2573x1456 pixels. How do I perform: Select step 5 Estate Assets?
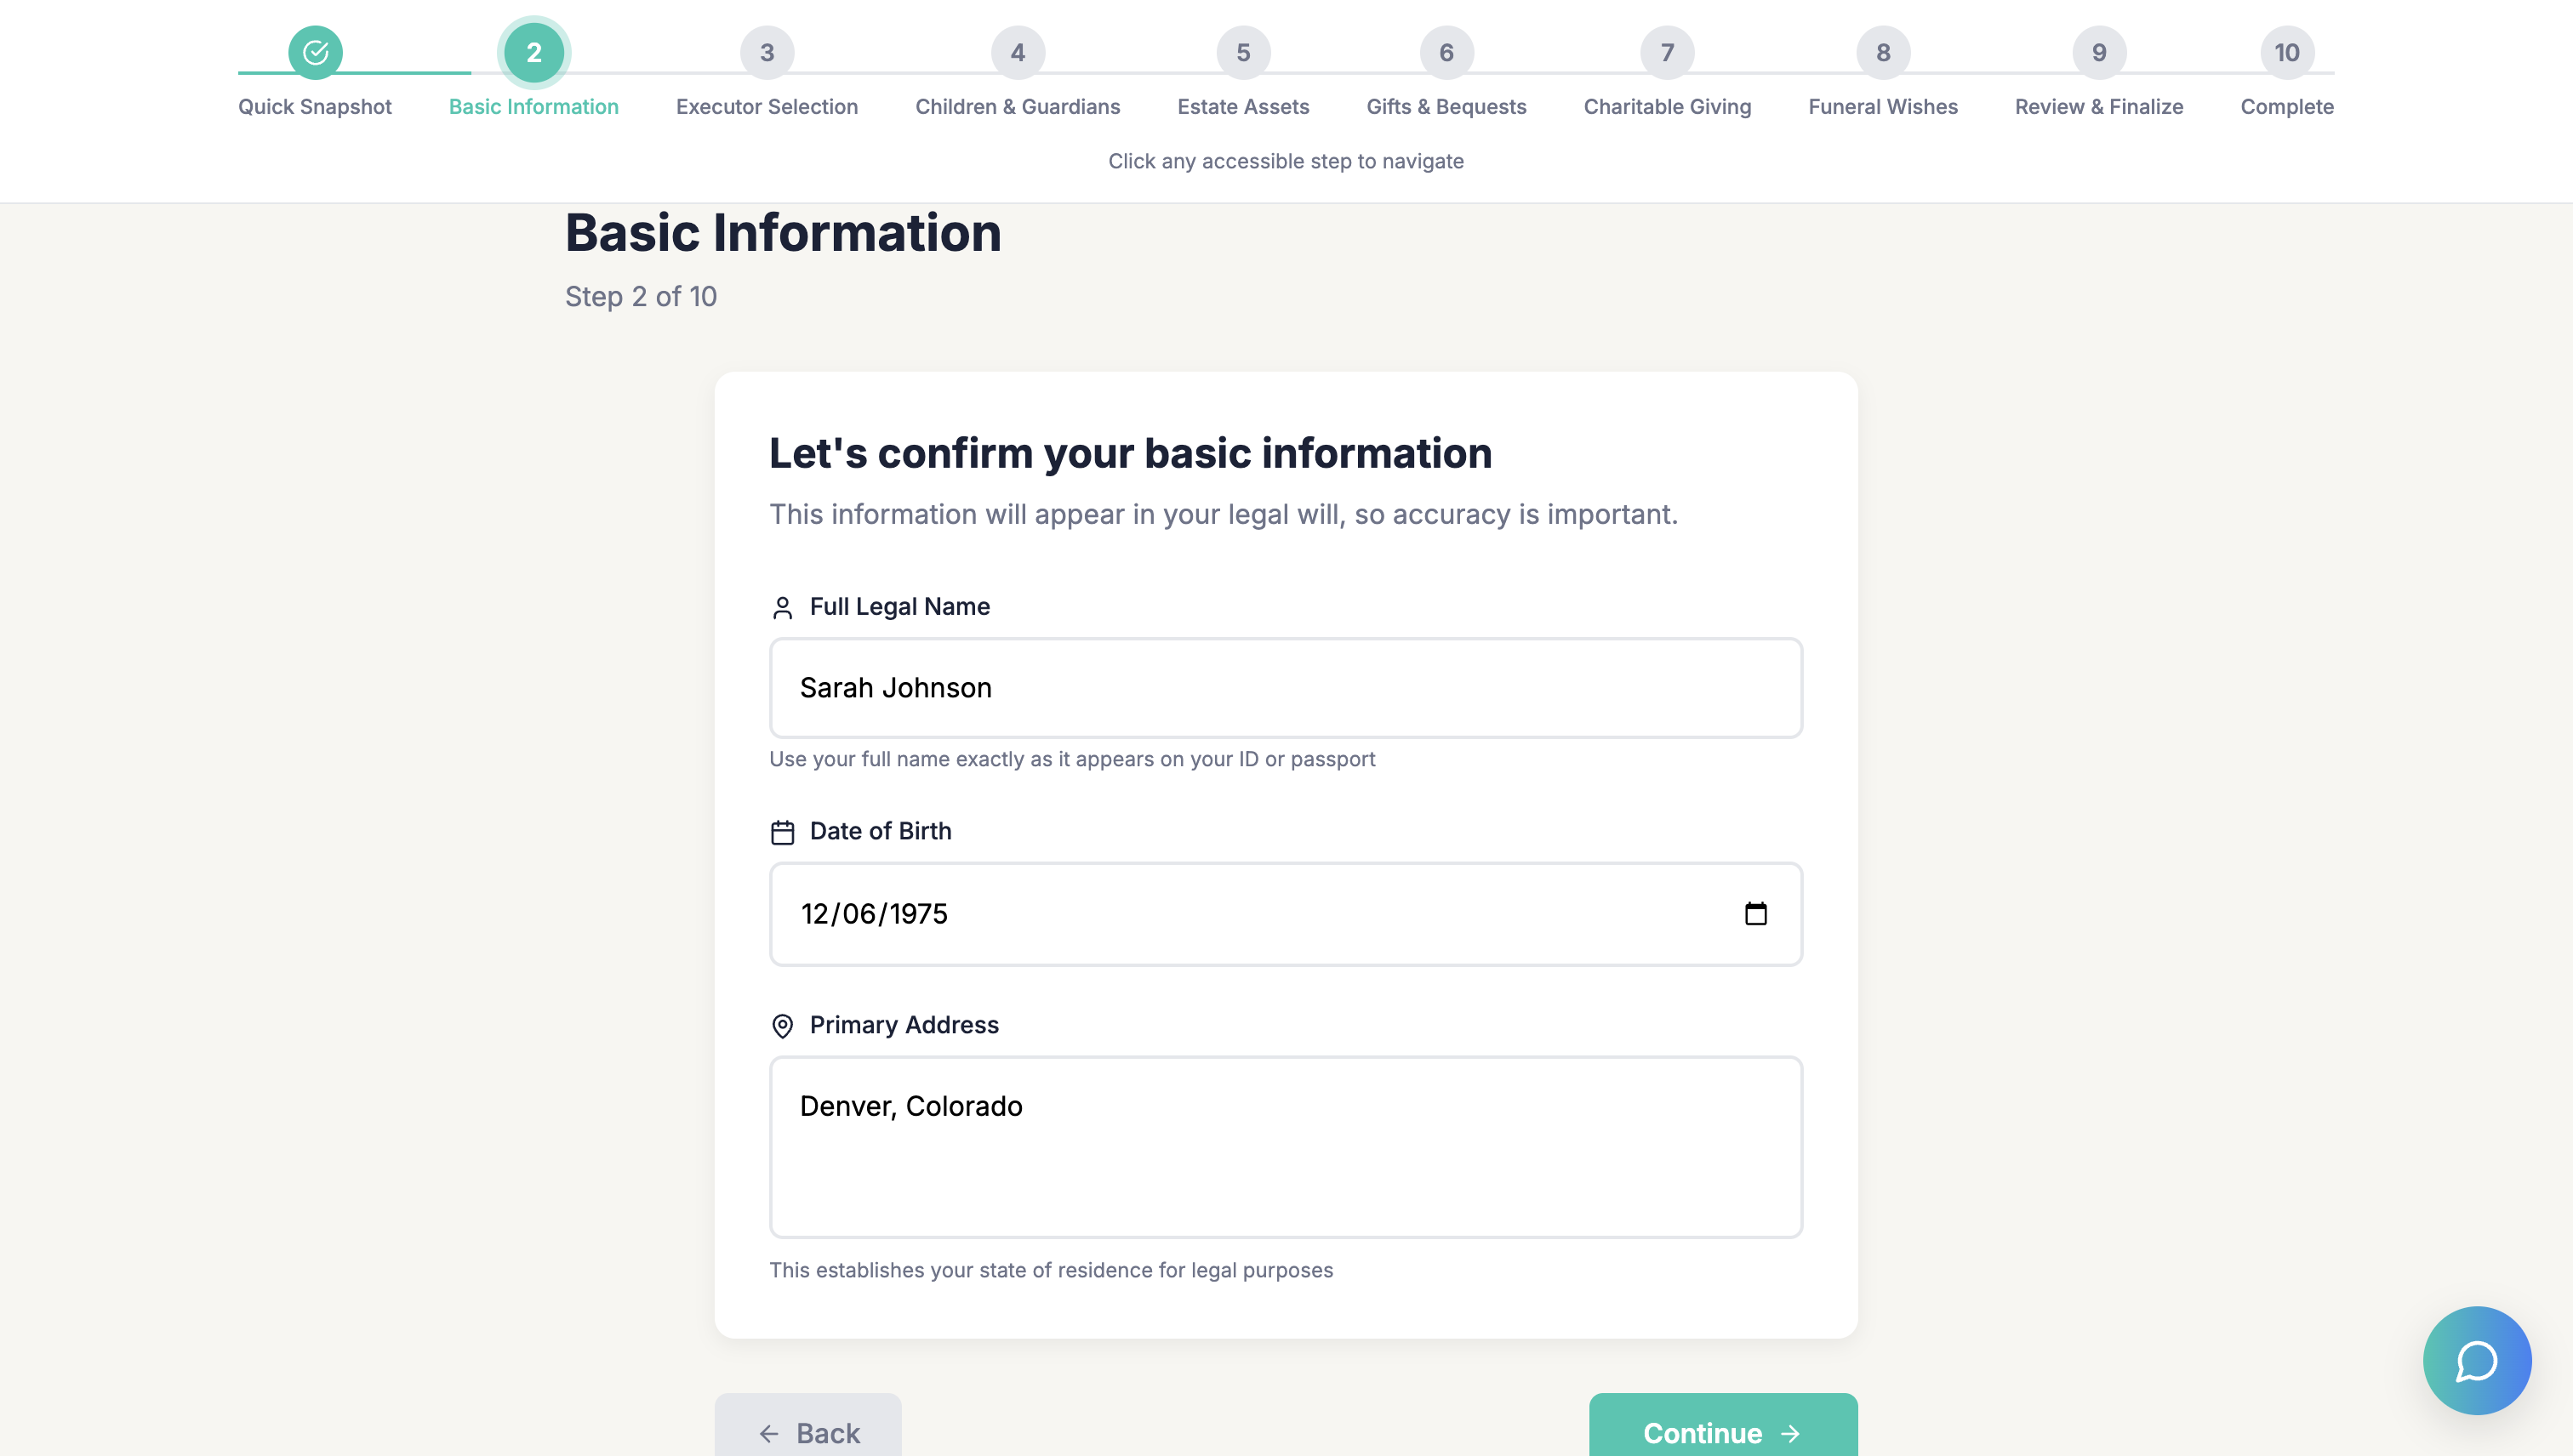1242,52
